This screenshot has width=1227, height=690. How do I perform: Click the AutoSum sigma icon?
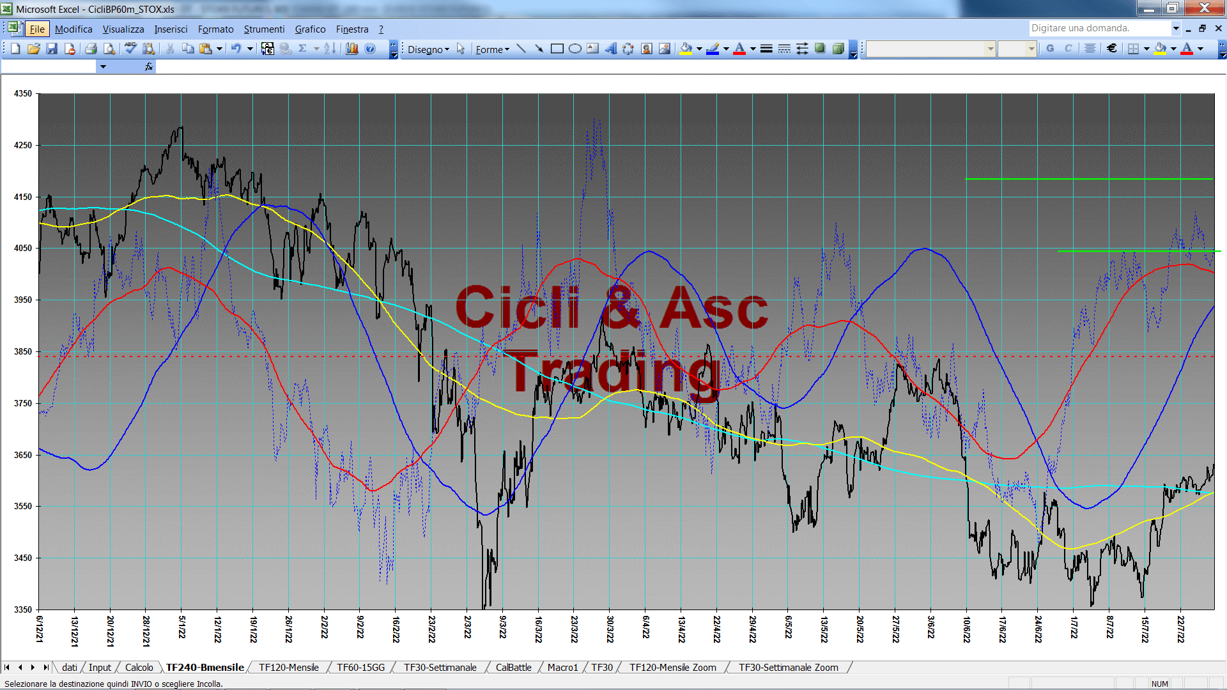[303, 49]
